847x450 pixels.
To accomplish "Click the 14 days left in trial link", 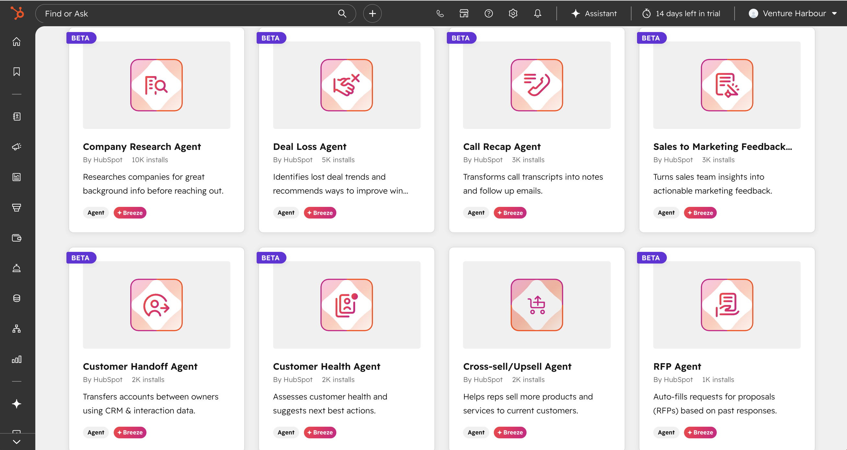I will coord(681,14).
